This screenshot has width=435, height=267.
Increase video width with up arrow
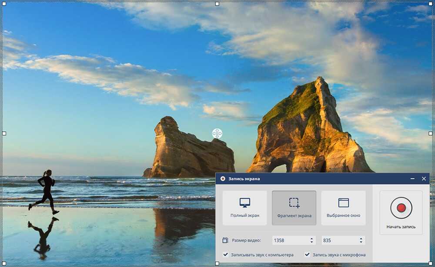[311, 238]
